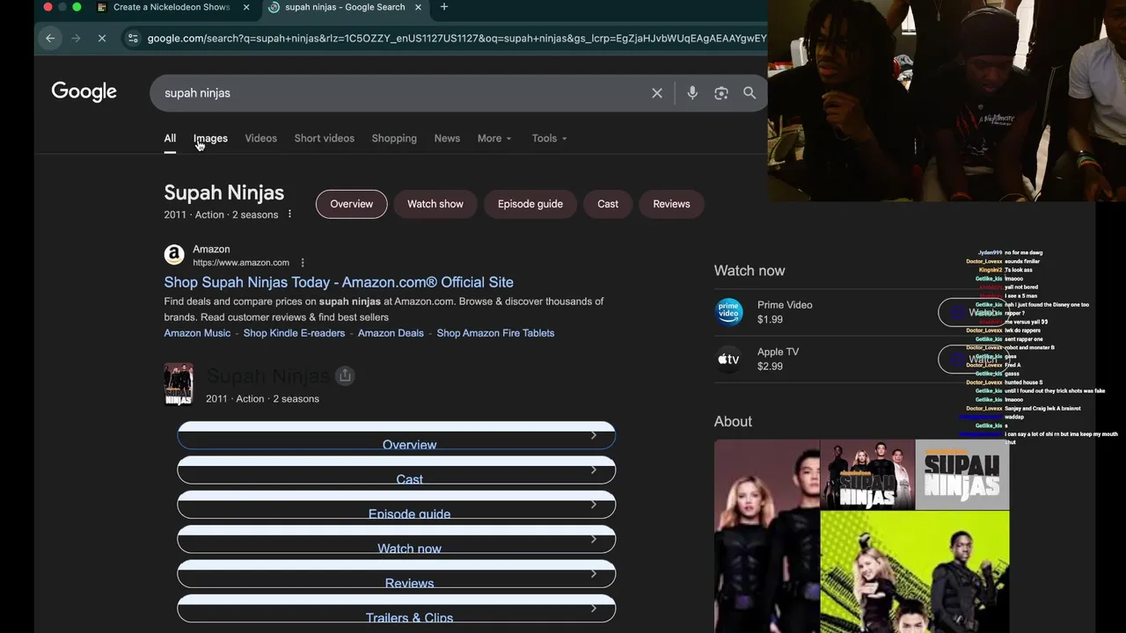This screenshot has width=1126, height=633.
Task: Start voice search with microphone icon
Action: click(x=692, y=92)
